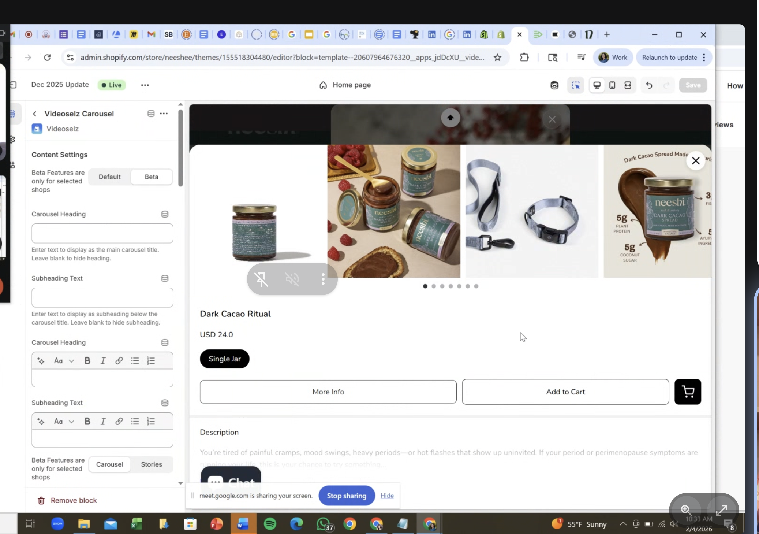The image size is (759, 534).
Task: Open Chrome menu next to Relaunch to update
Action: [704, 58]
